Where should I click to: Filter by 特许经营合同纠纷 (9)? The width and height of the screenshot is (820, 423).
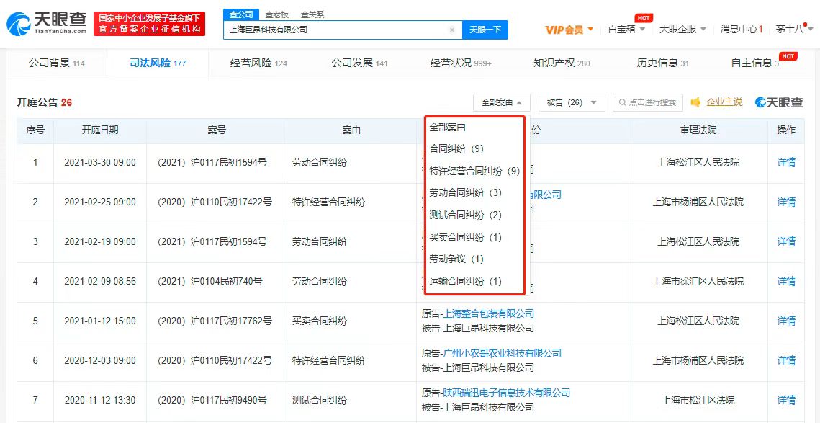(474, 172)
